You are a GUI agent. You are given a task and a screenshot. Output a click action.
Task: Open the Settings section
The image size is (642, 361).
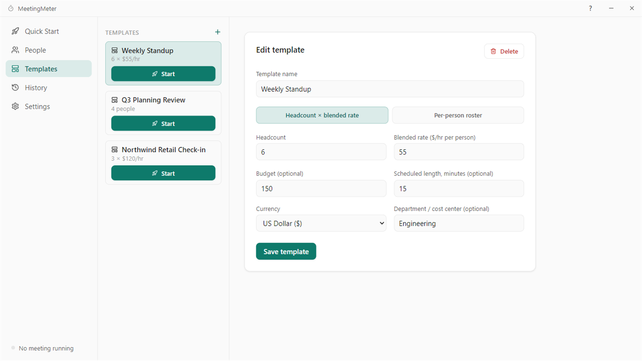(49, 106)
